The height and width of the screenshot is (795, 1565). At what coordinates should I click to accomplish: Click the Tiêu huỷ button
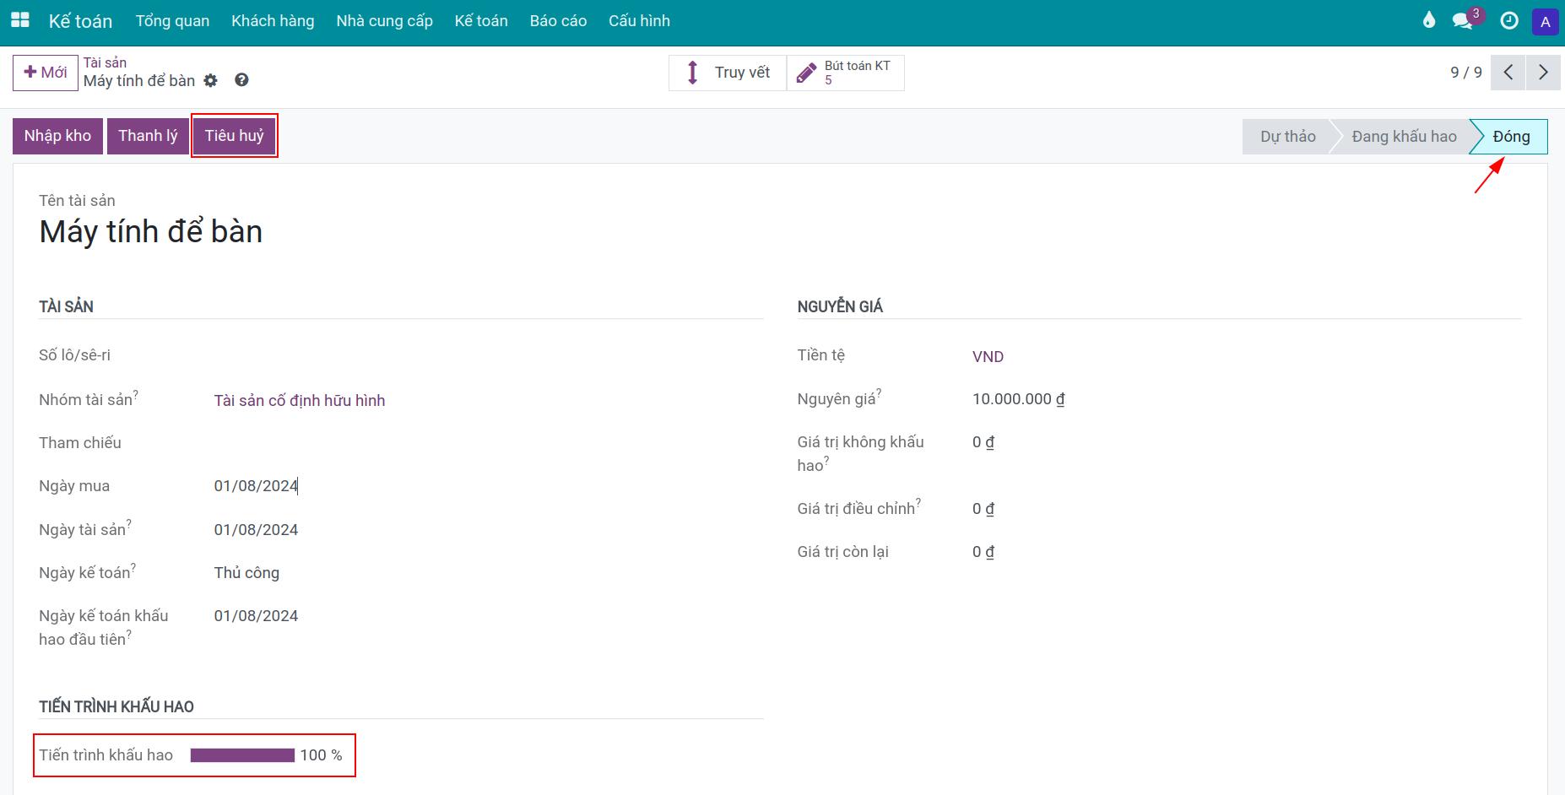tap(235, 136)
